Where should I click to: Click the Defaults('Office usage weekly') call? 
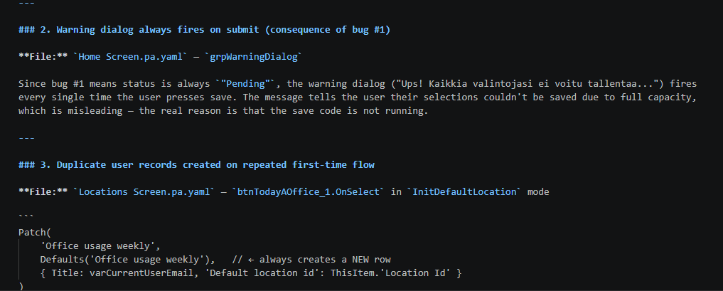point(127,260)
